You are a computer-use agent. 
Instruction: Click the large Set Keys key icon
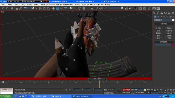(119, 91)
